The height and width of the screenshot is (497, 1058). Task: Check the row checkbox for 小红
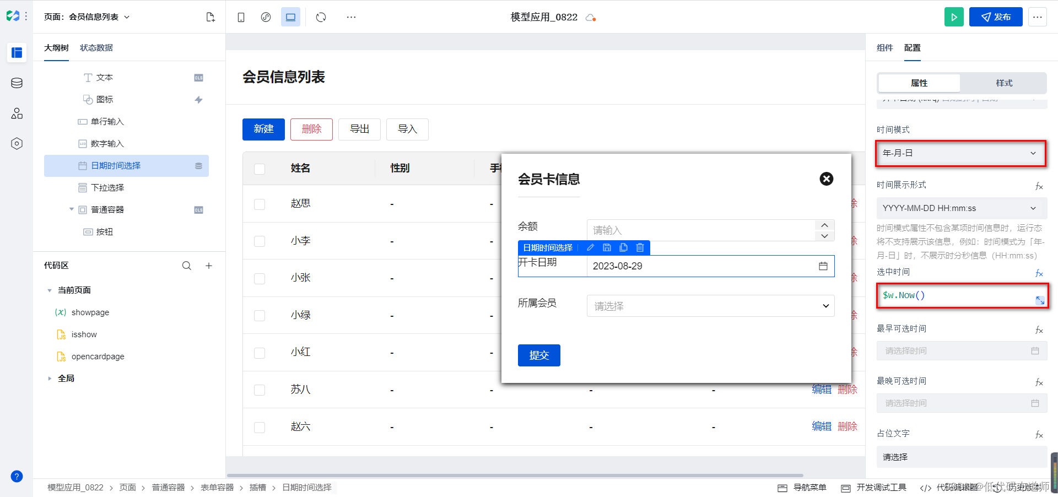[260, 353]
